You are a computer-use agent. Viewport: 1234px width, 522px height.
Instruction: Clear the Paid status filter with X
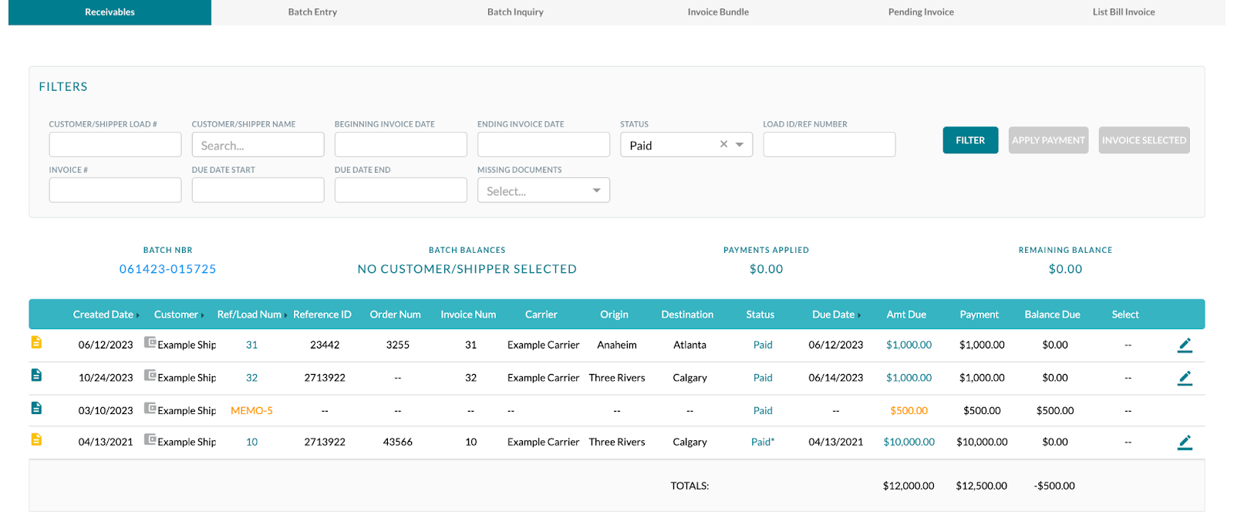point(723,144)
